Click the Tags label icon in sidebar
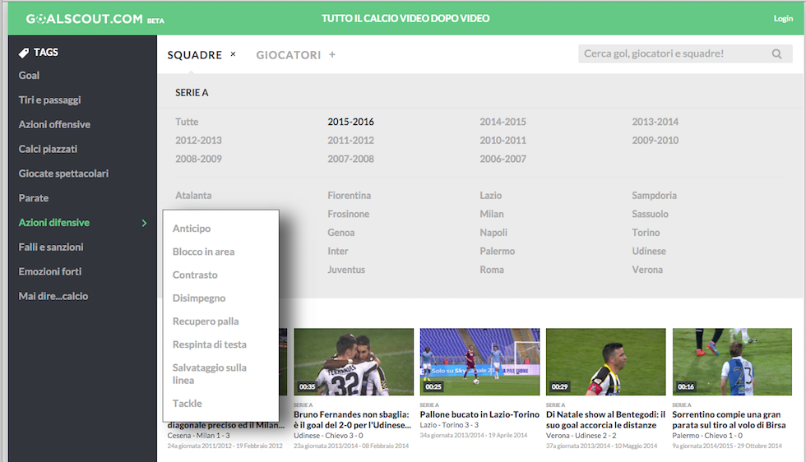 (x=24, y=53)
